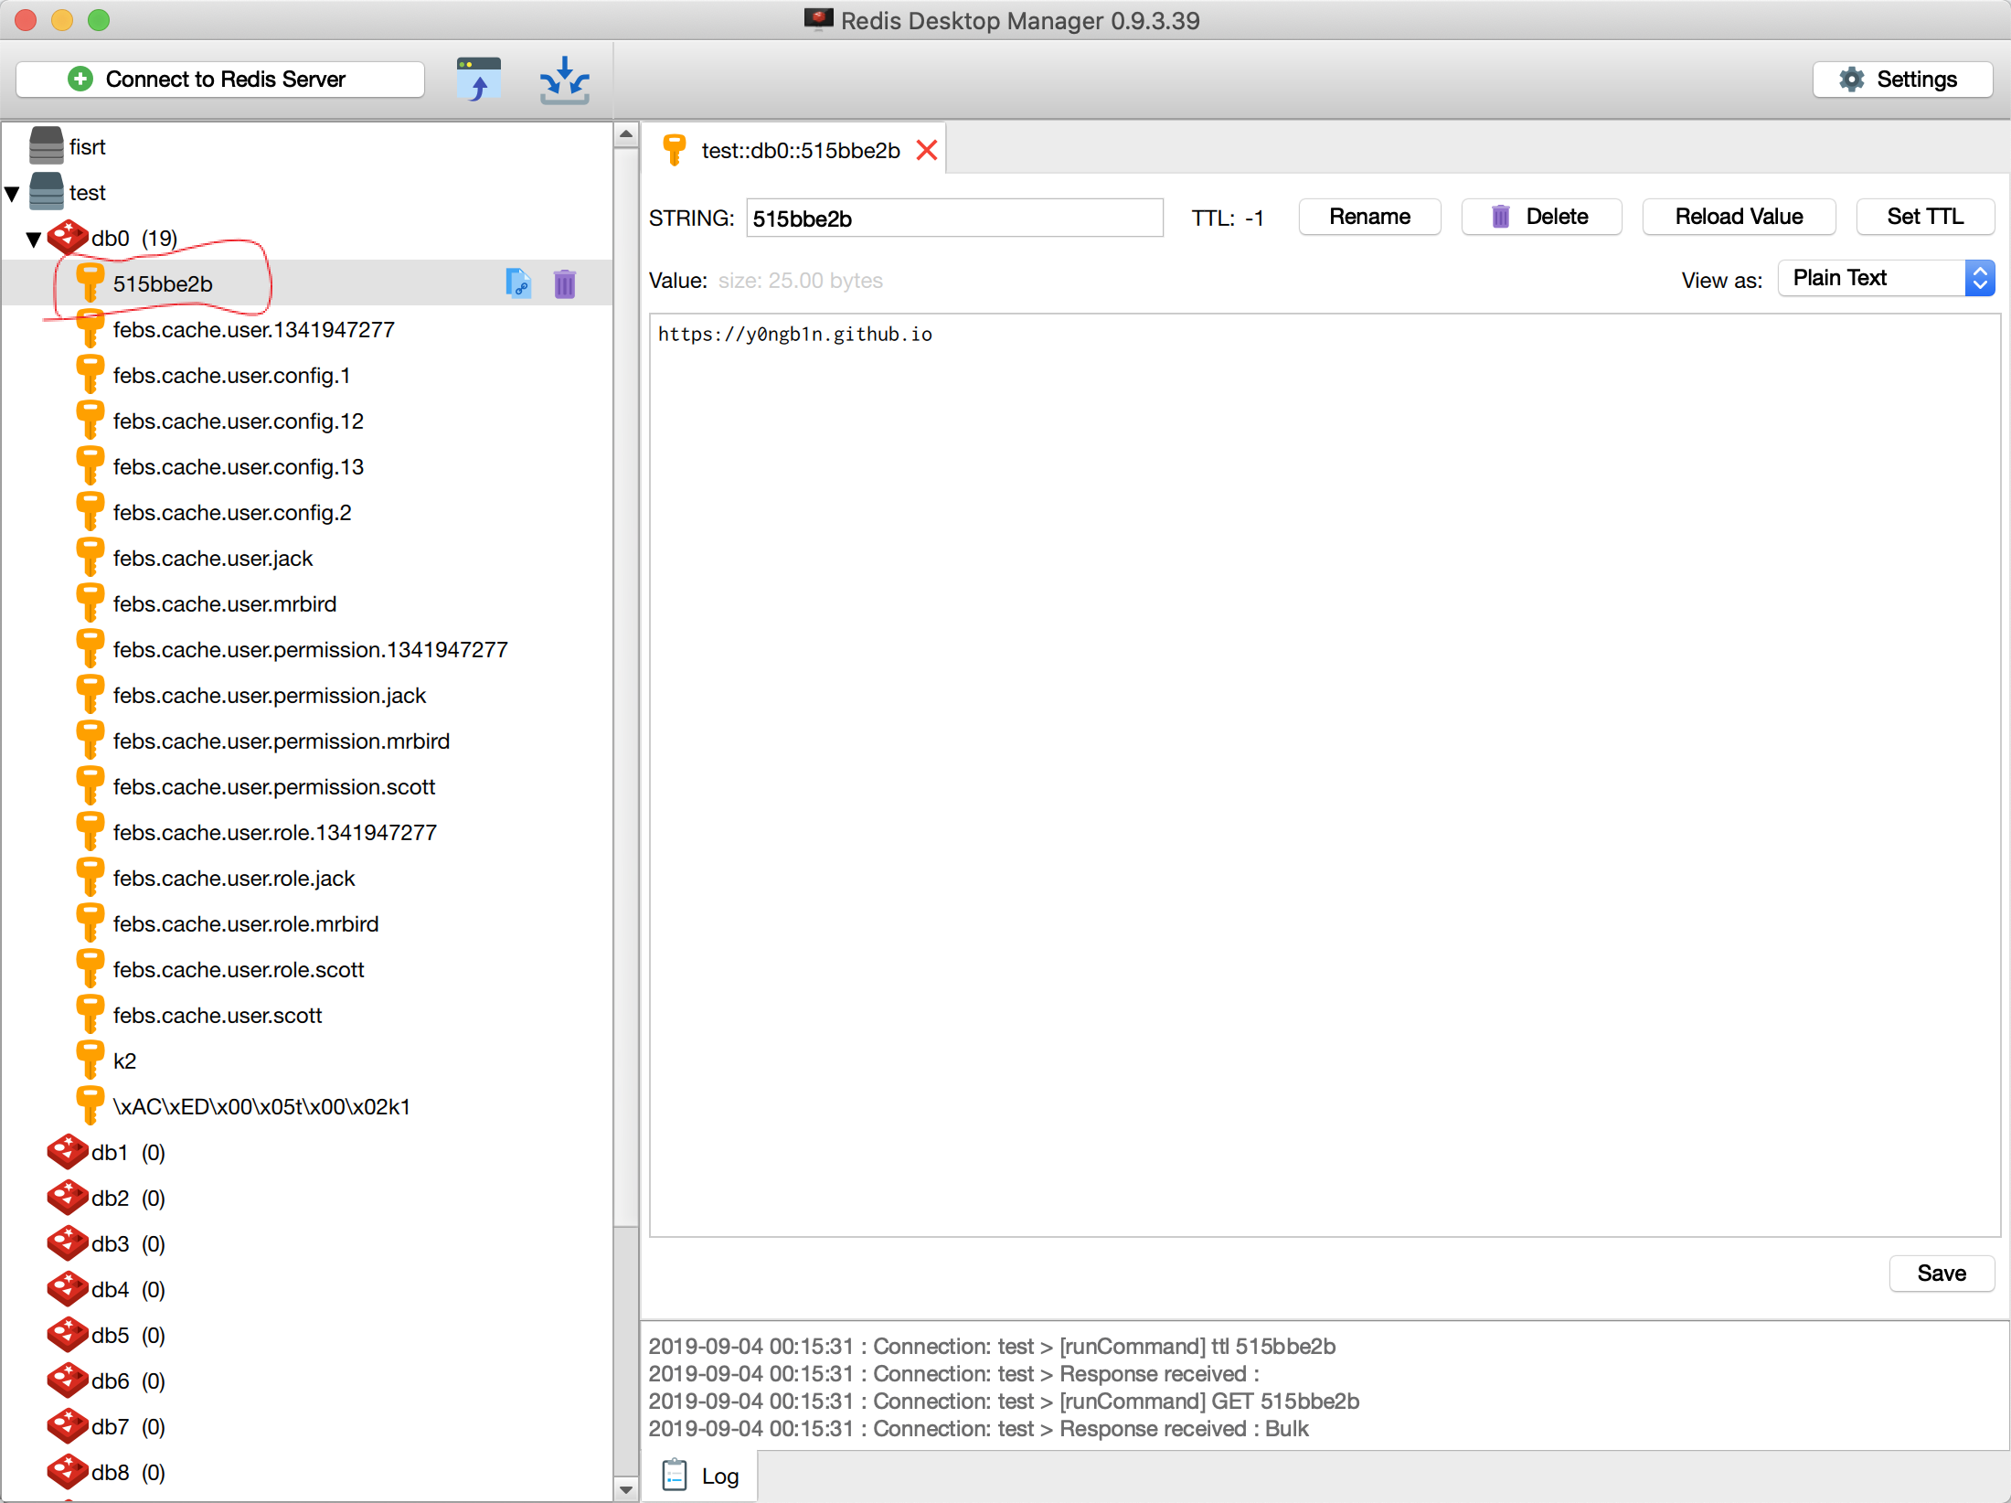The width and height of the screenshot is (2011, 1503).
Task: Click the import connections toolbar icon
Action: coord(478,80)
